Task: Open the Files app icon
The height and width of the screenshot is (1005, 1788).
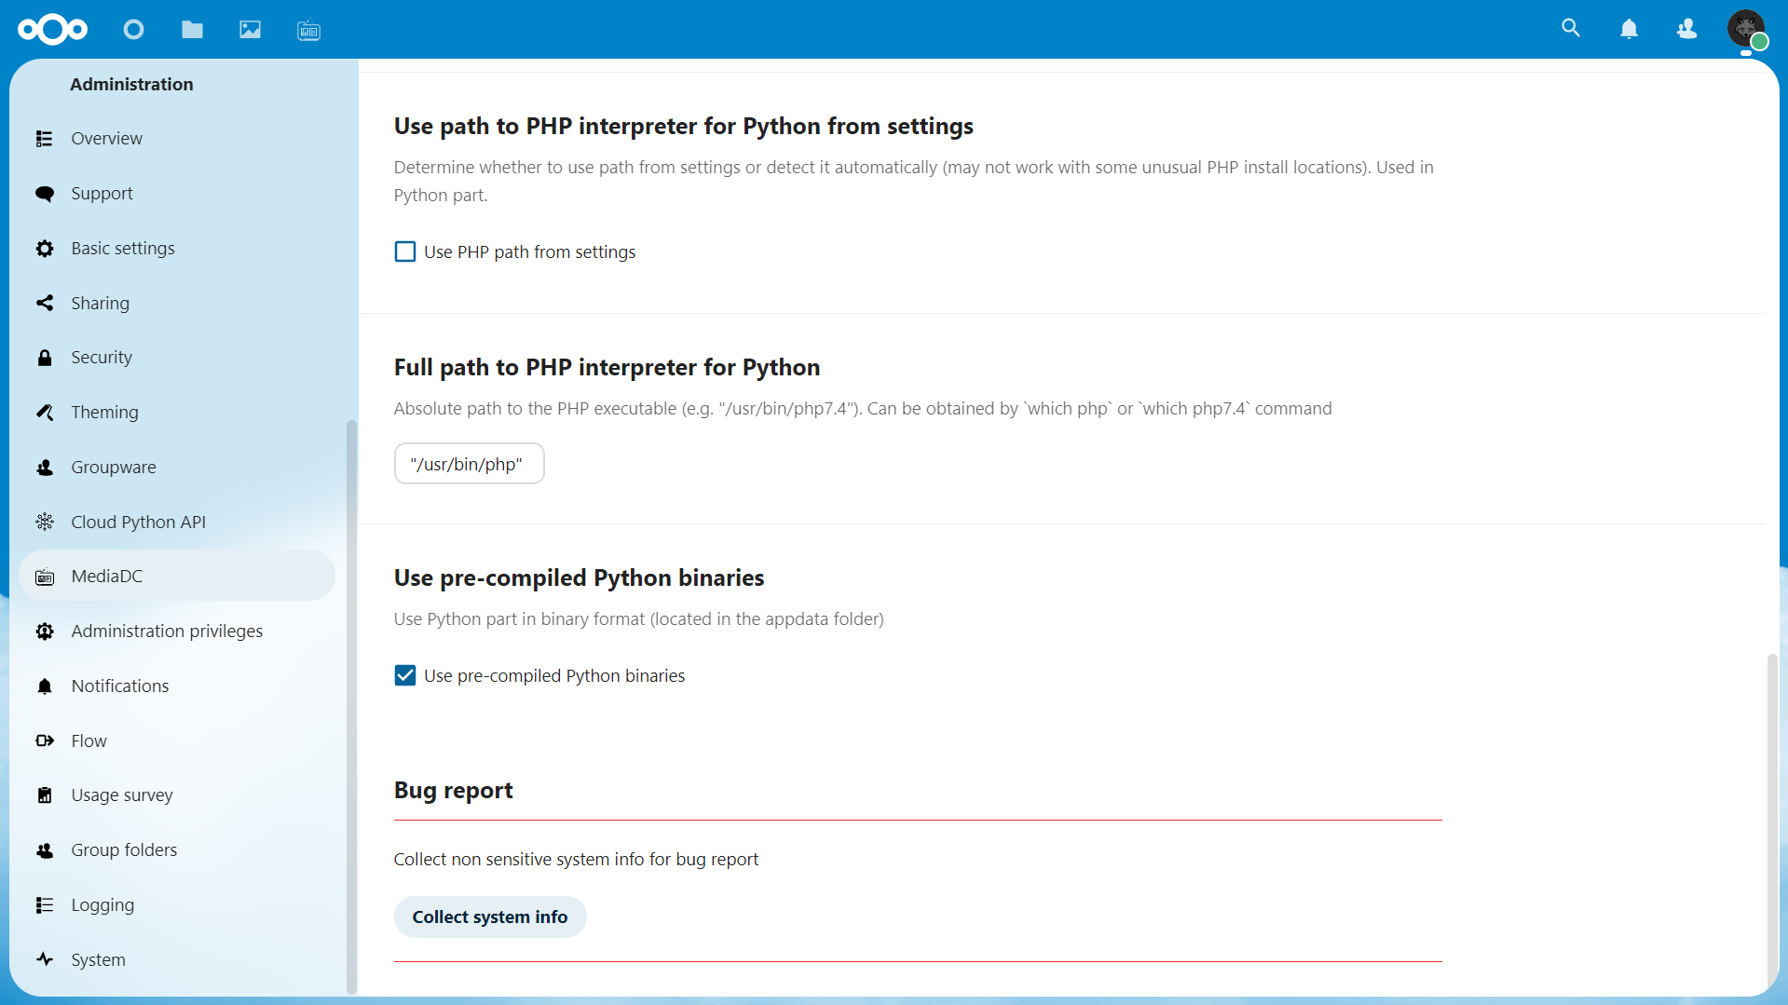Action: 192,30
